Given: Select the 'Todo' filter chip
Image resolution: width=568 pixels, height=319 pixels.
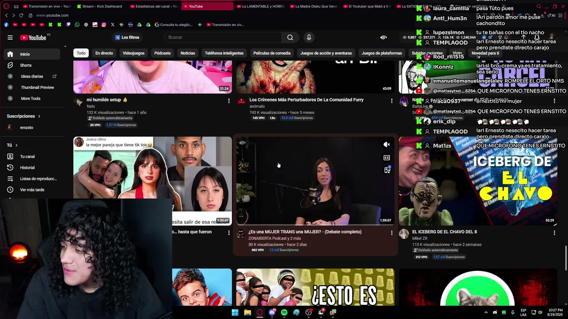Looking at the screenshot, I should 81,53.
